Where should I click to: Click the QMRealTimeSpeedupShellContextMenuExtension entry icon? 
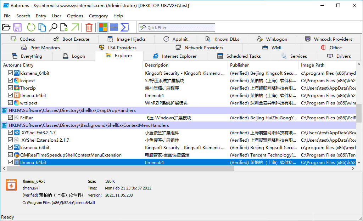click(x=16, y=155)
